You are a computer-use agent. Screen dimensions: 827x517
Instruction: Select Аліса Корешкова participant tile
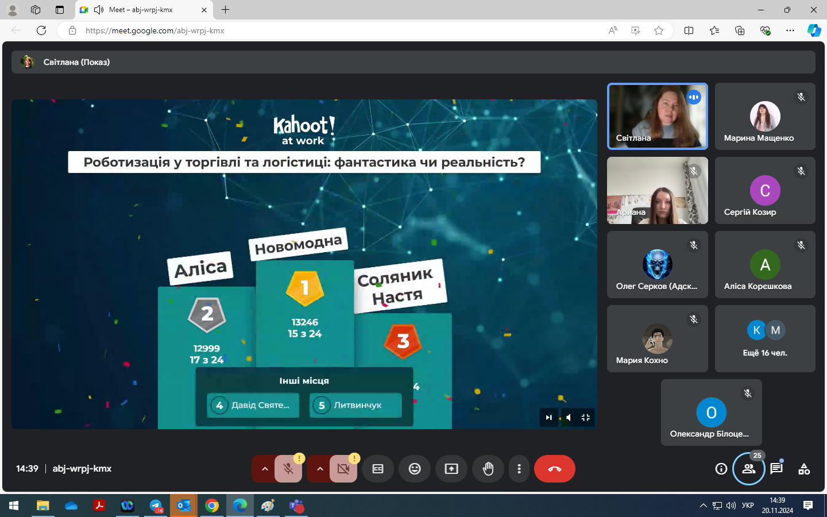(765, 264)
